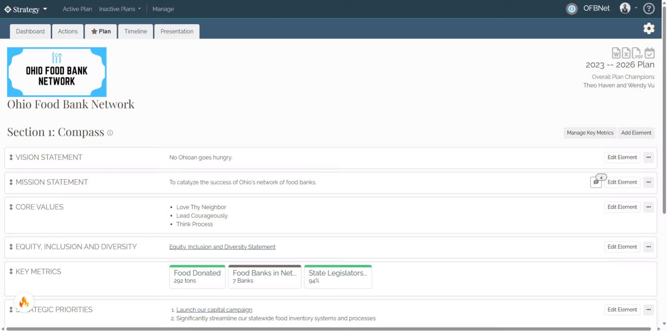Click 'Lead Courageously' core value
This screenshot has height=331, width=667.
[x=202, y=215]
